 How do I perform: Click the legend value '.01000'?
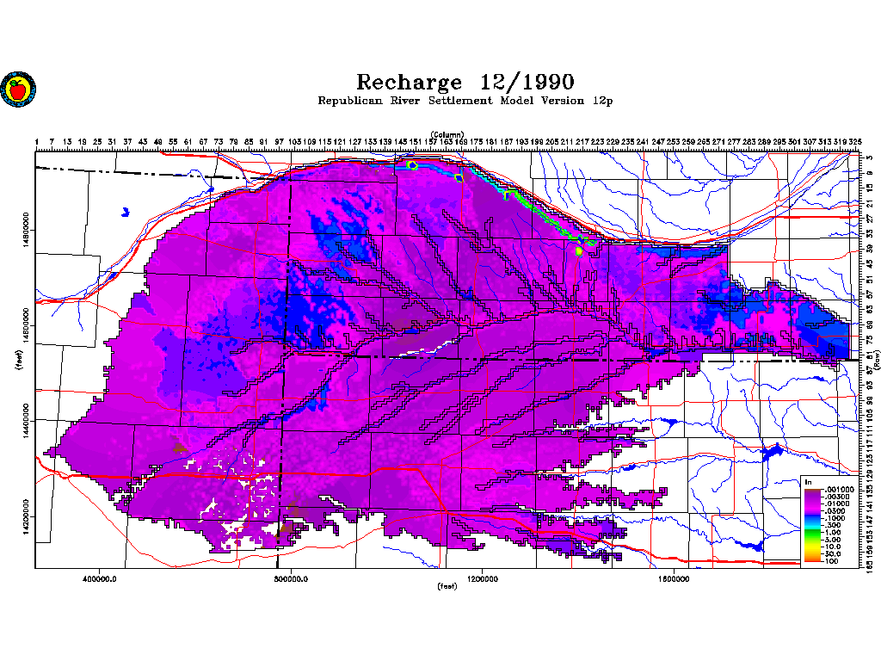(837, 503)
